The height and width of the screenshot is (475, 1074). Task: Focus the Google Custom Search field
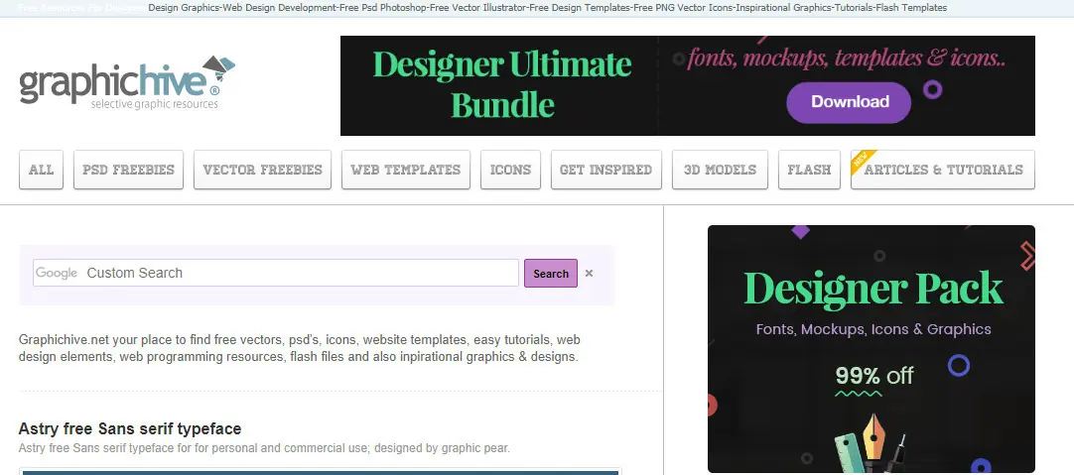(275, 273)
